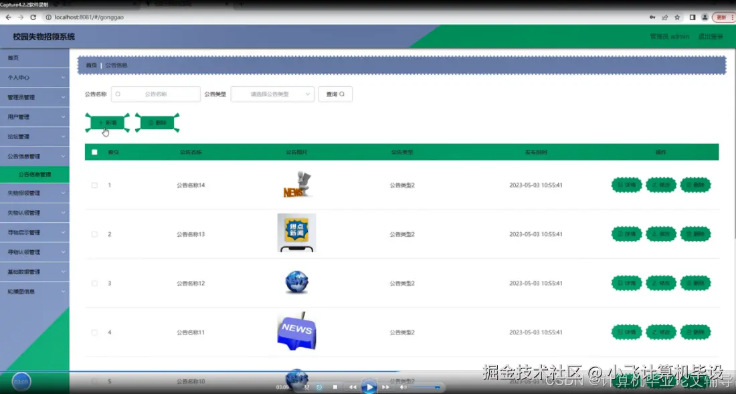Open the browser profile avatar icon
Screen dimensions: 736x394
[705, 17]
